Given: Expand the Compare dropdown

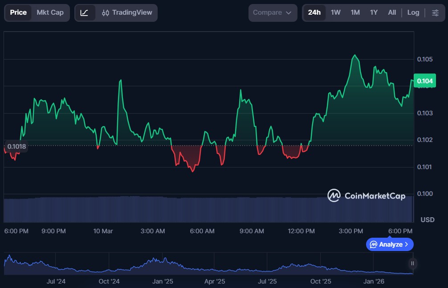Looking at the screenshot, I should 272,12.
